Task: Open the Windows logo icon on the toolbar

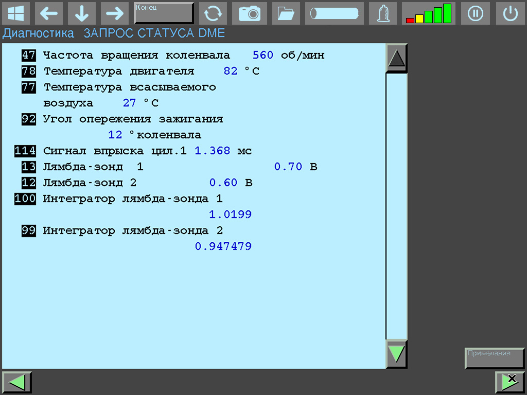Action: [16, 13]
